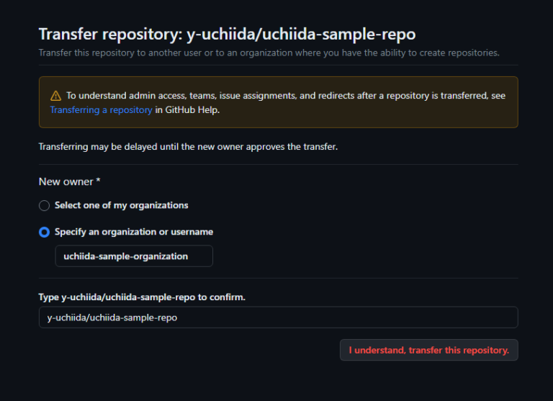Enable the "Select one of my organizations" radio

[44, 206]
